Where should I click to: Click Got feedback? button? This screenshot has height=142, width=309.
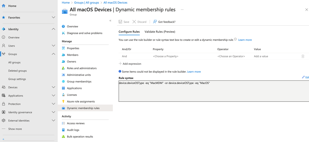tap(164, 22)
